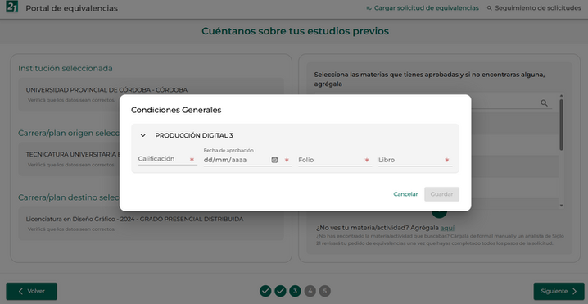This screenshot has height=304, width=588.
Task: Open the calendar picker in Fecha de aprobación
Action: pos(274,160)
